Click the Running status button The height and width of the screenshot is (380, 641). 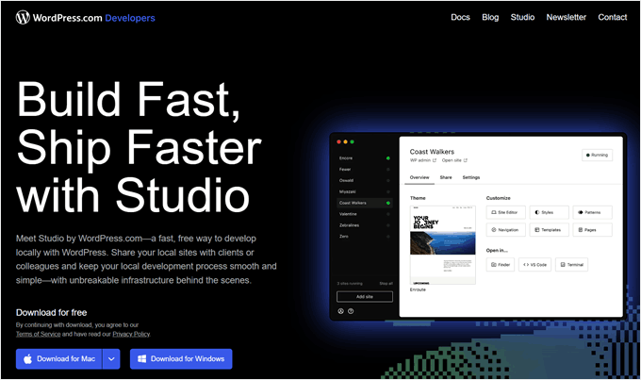pos(598,155)
